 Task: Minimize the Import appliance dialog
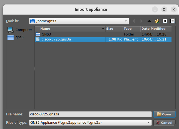pyautogui.click(x=155, y=9)
